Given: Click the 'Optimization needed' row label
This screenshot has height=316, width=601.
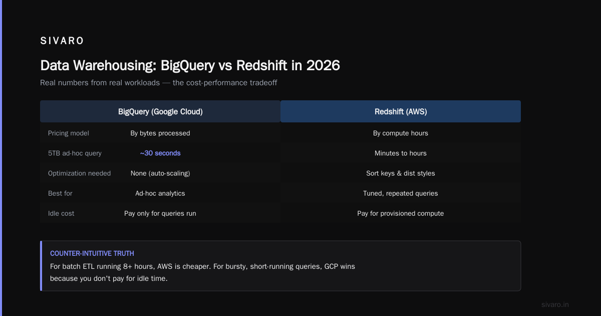Looking at the screenshot, I should [x=79, y=173].
